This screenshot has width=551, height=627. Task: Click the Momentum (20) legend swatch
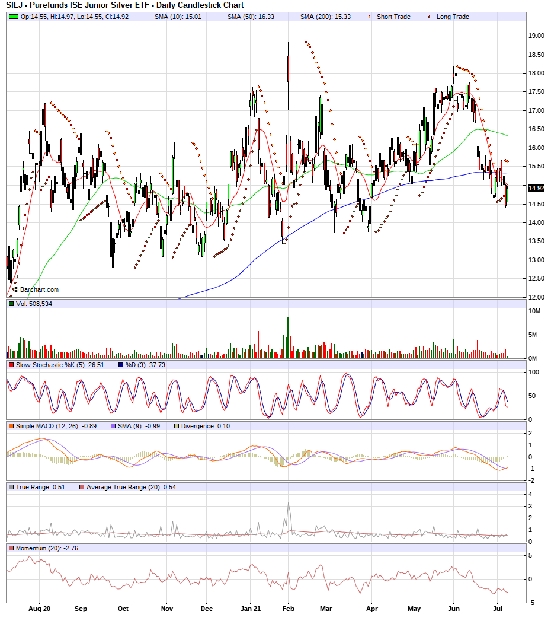point(11,549)
